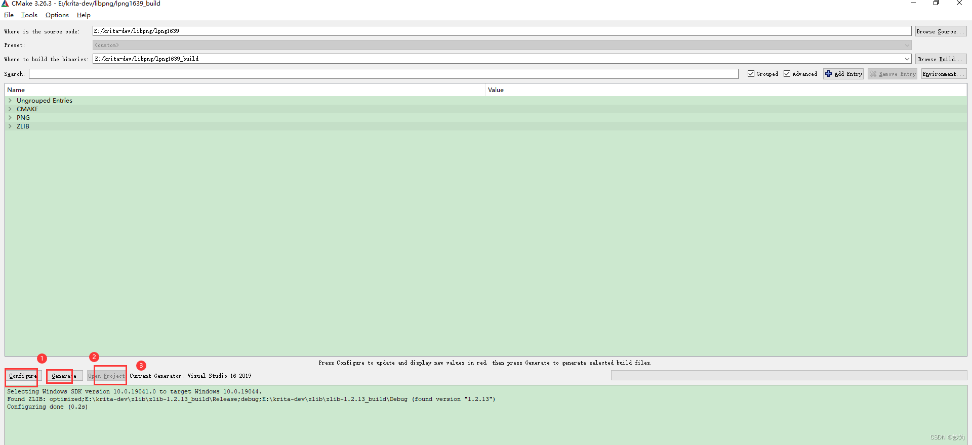This screenshot has height=445, width=972.
Task: Click the Value column header
Action: (x=726, y=90)
